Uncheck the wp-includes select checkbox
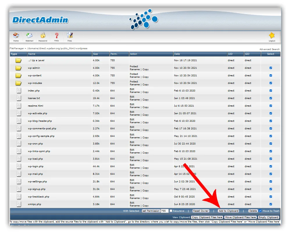The height and width of the screenshot is (233, 291). (x=271, y=83)
